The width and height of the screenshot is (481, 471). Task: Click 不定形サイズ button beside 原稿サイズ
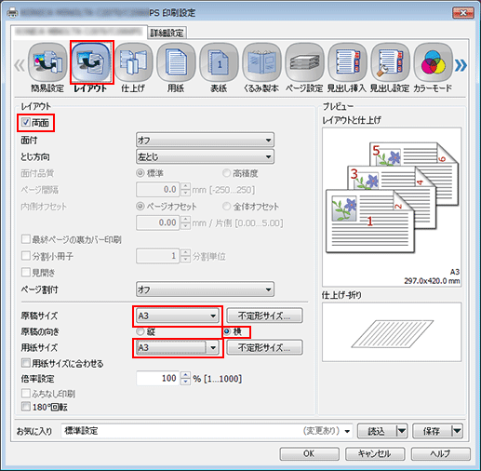[x=264, y=316]
